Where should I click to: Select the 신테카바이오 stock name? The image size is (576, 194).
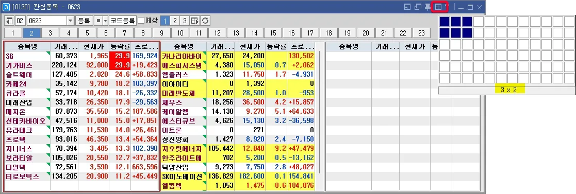(25, 121)
